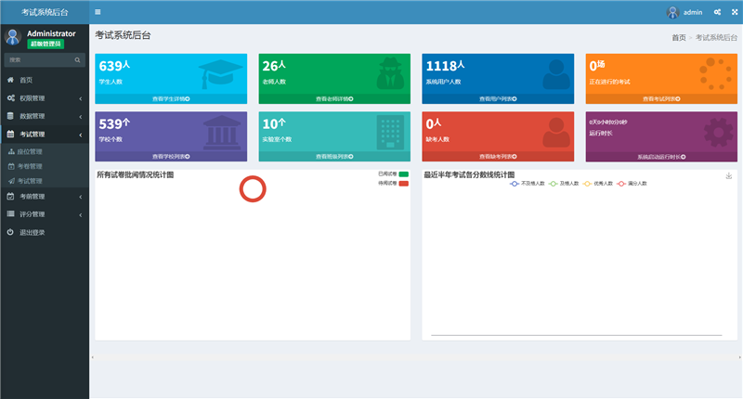Click the fullscreen expand icon in header
Viewport: 743px width, 399px height.
point(731,12)
